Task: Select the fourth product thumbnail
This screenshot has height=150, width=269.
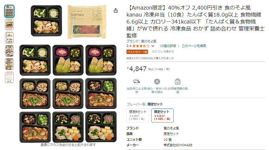Action: tap(9, 51)
